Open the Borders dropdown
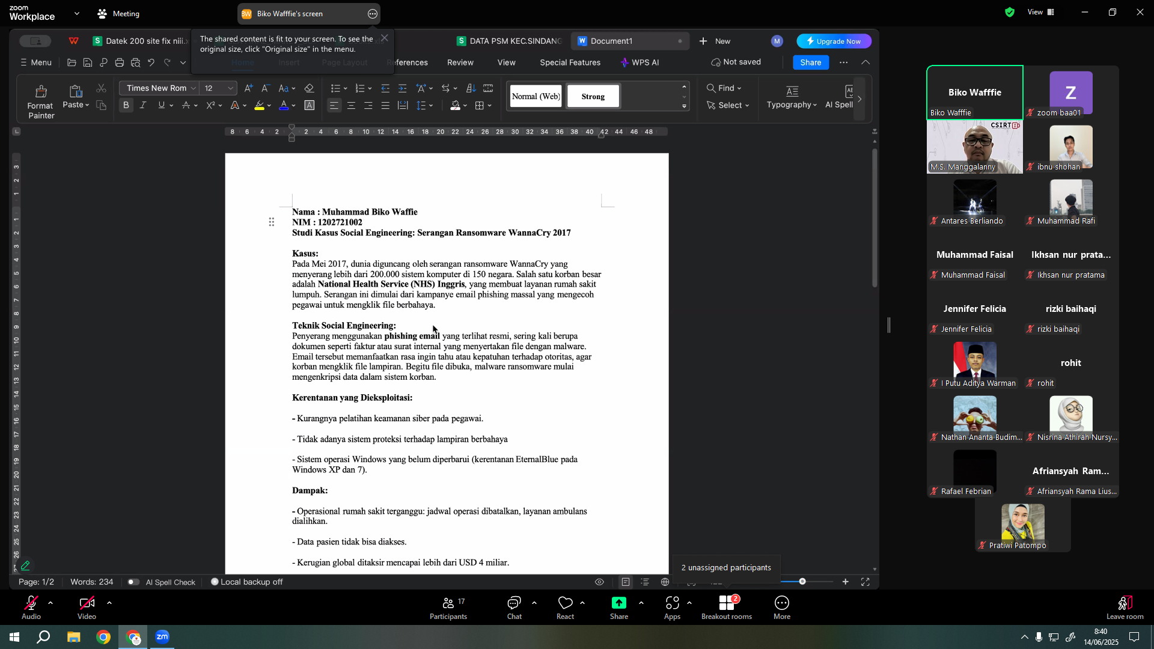 [x=490, y=106]
